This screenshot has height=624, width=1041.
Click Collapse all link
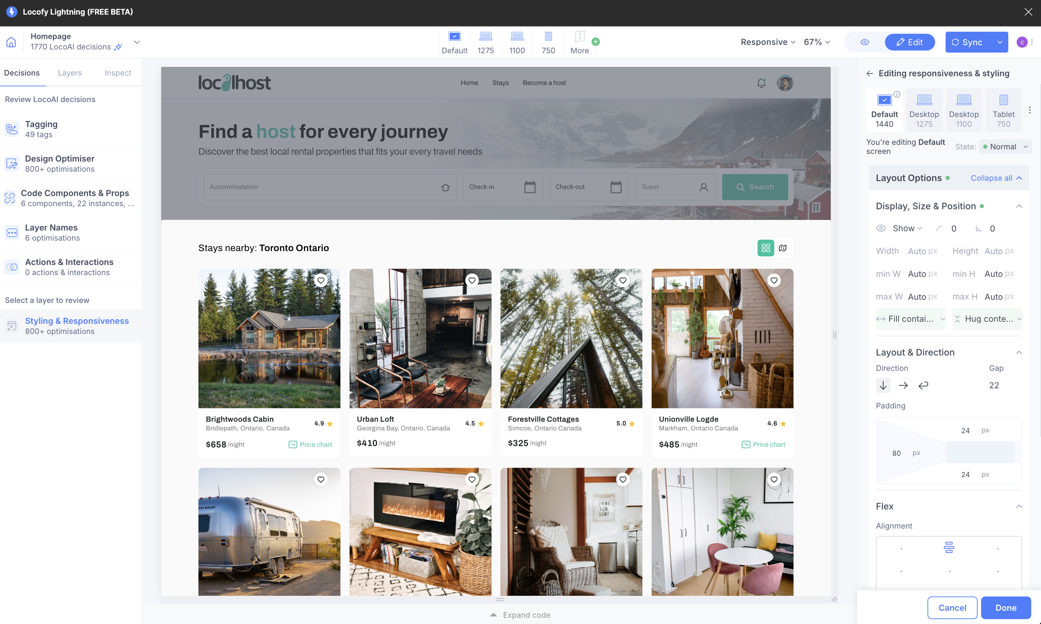[996, 178]
